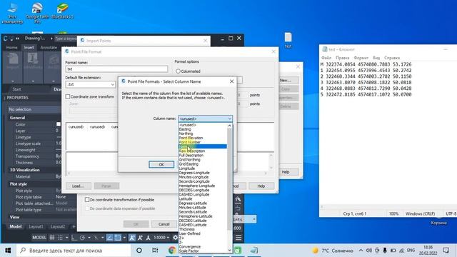Click the Cortana circle icon on taskbar
The width and height of the screenshot is (457, 257).
[139, 251]
